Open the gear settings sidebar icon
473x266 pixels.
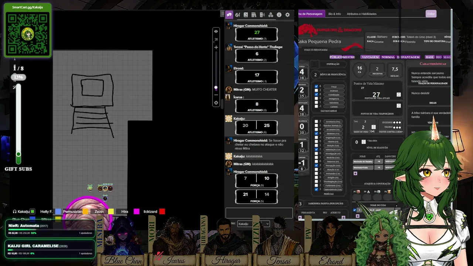pos(287,15)
